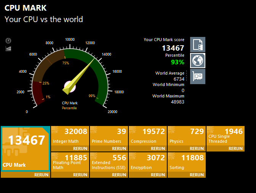Click the gauge needle center hub

pyautogui.click(x=70, y=87)
